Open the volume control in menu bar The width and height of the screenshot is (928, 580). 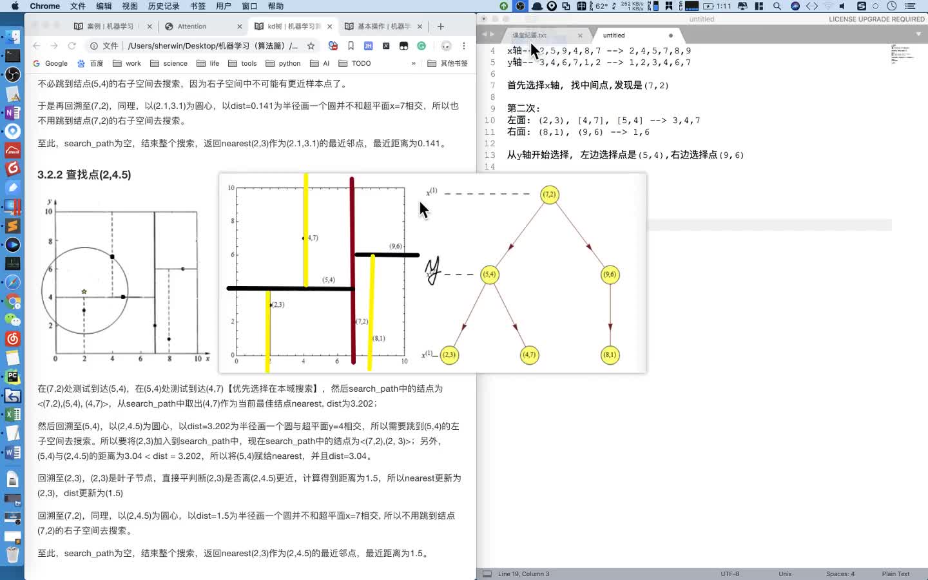pos(842,6)
